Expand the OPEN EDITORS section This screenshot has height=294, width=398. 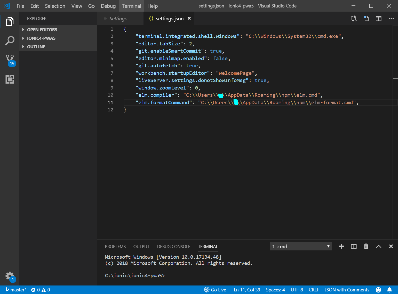click(x=42, y=30)
